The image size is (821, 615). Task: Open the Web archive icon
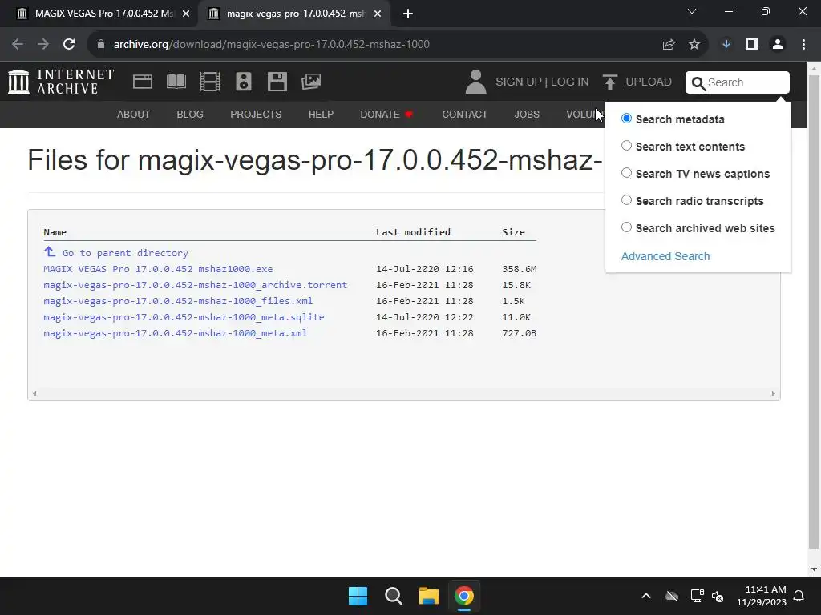pyautogui.click(x=143, y=82)
